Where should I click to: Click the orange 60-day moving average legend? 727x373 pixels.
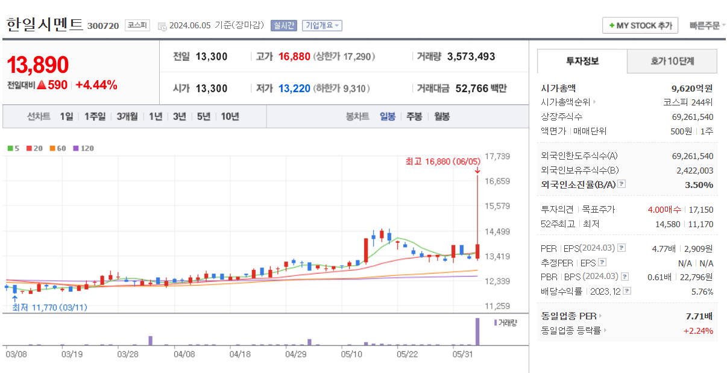pyautogui.click(x=58, y=148)
